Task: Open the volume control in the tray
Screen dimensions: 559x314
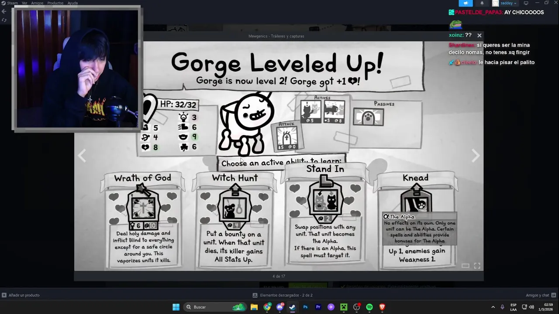Action: [x=531, y=307]
